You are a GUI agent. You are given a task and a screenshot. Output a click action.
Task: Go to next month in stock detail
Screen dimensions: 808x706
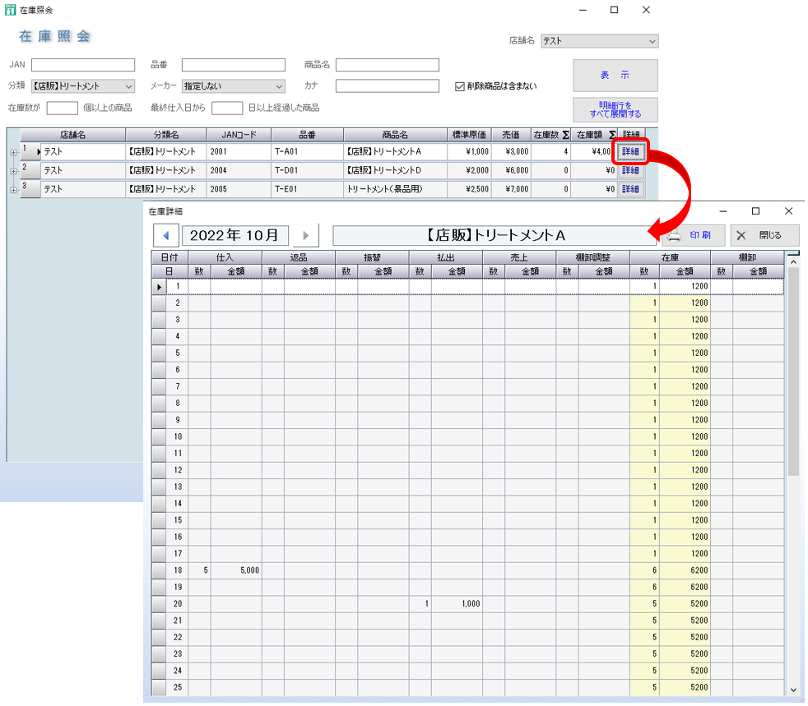coord(305,236)
